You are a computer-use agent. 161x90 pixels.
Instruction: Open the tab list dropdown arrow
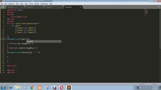tap(159, 7)
